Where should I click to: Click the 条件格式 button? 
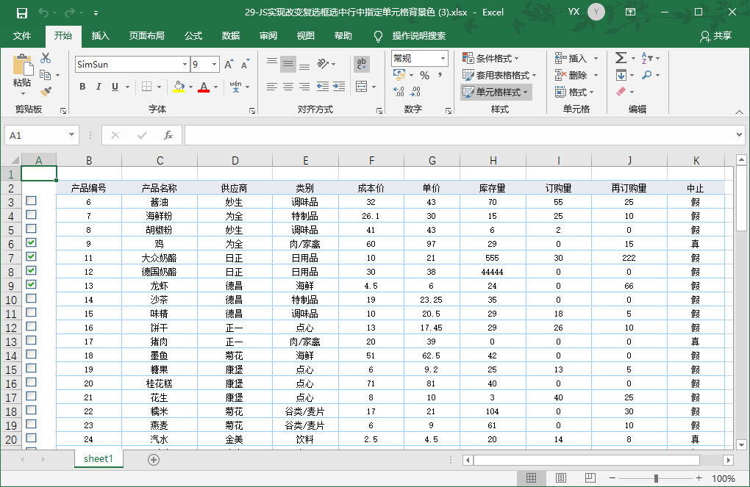tap(491, 58)
